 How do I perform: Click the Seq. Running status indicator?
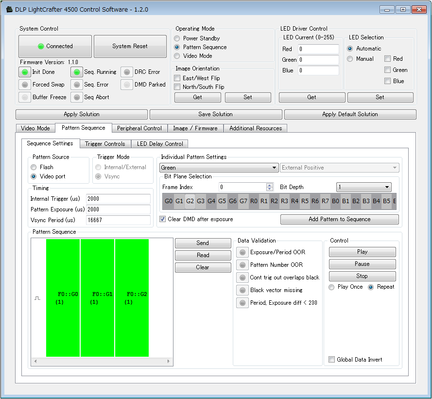[x=77, y=72]
